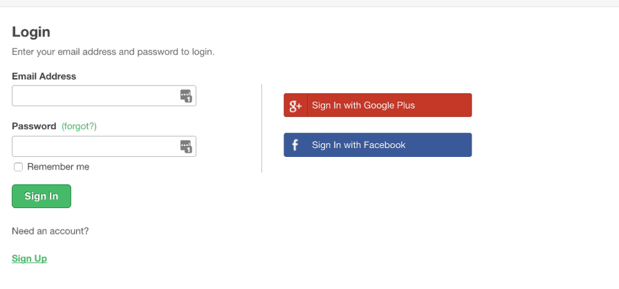The height and width of the screenshot is (289, 619).
Task: Click the Need an account text
Action: point(50,231)
